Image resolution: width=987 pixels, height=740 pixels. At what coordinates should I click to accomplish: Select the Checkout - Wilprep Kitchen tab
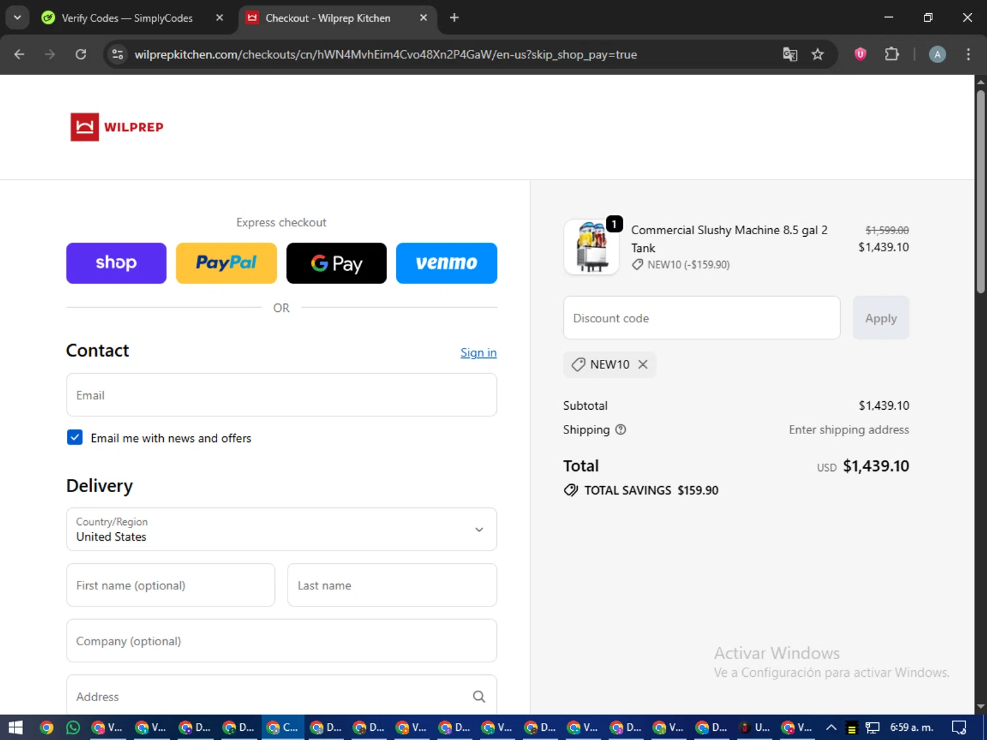(328, 18)
